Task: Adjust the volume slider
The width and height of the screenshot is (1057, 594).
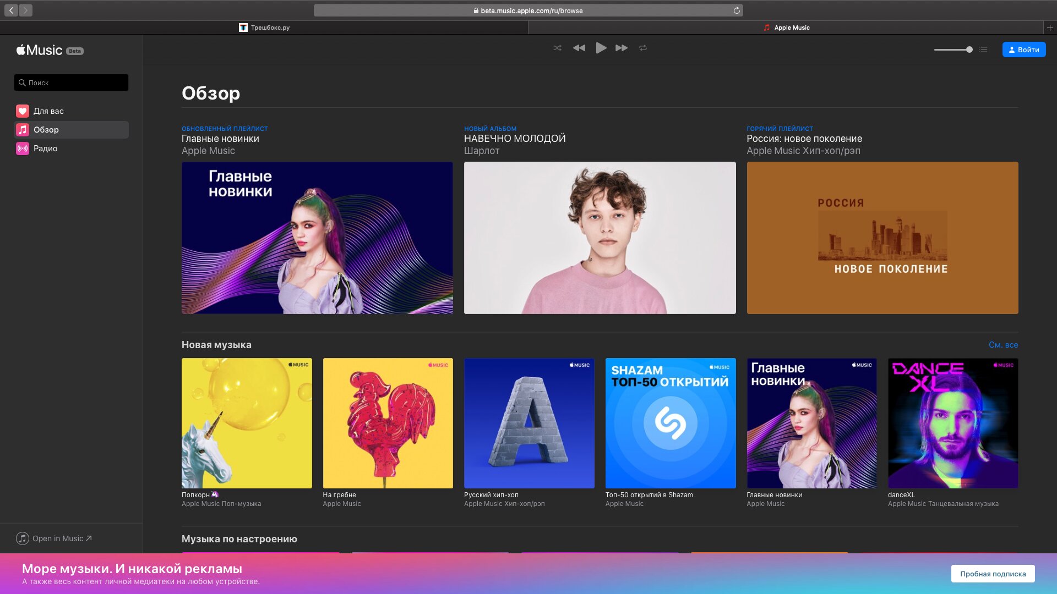Action: [953, 50]
